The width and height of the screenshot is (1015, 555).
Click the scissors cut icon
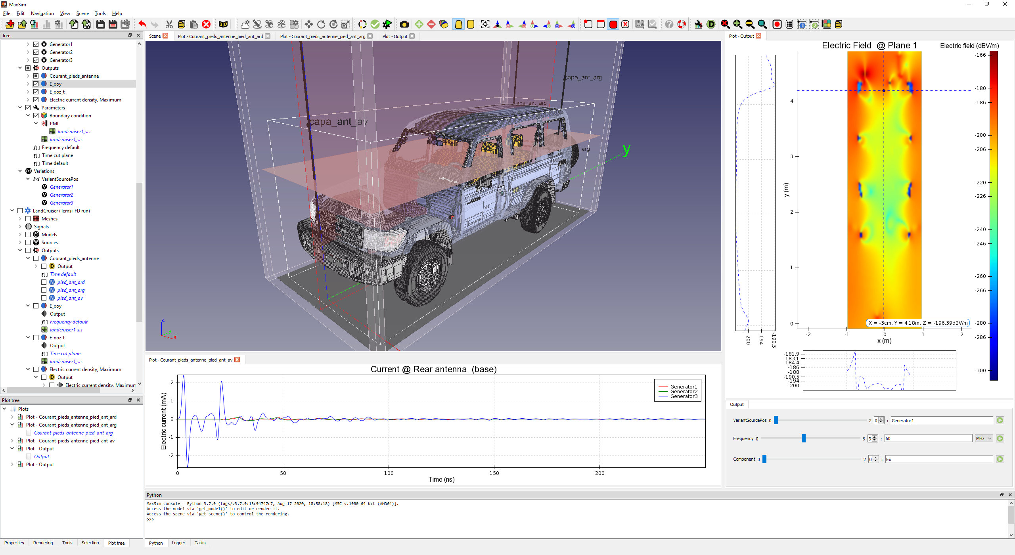click(x=169, y=25)
